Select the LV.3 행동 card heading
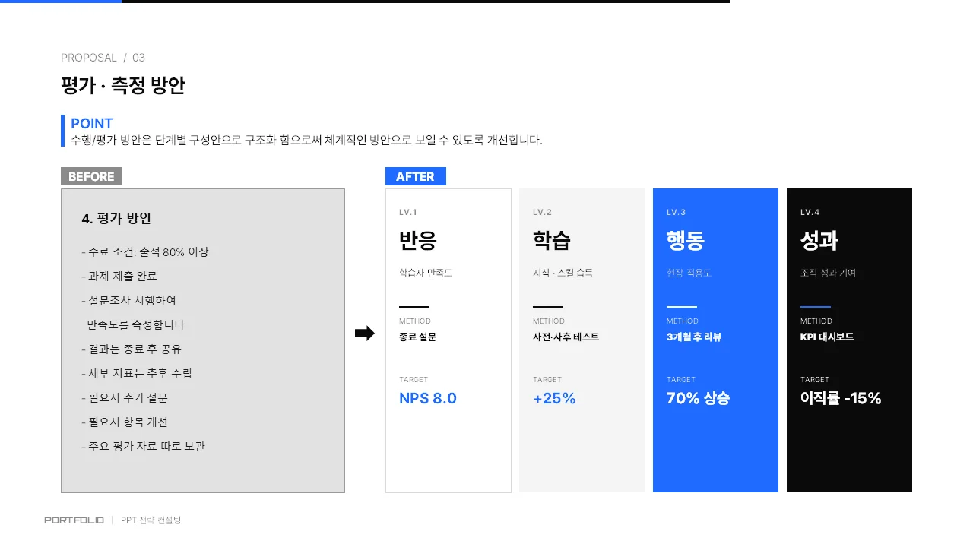This screenshot has width=973, height=547. (686, 241)
